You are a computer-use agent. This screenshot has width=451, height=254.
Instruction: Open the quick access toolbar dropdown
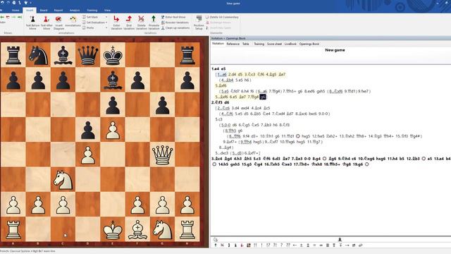(31, 3)
